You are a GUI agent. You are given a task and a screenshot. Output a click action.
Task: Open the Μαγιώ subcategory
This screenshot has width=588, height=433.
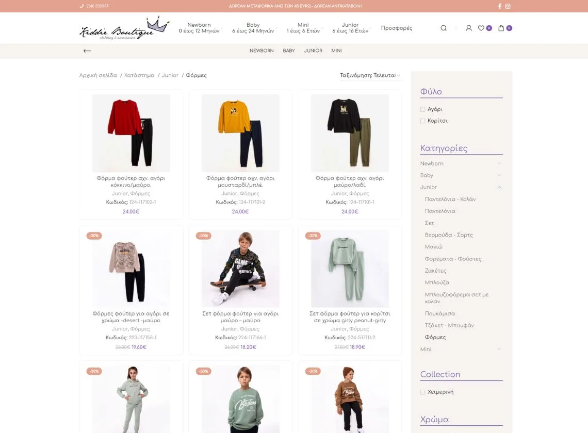[433, 247]
